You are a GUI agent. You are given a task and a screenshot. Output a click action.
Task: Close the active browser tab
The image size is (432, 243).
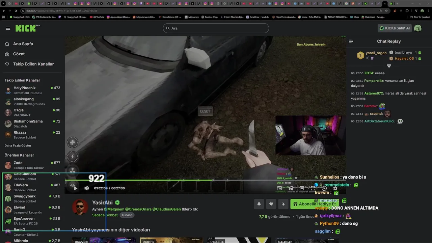[x=385, y=3]
